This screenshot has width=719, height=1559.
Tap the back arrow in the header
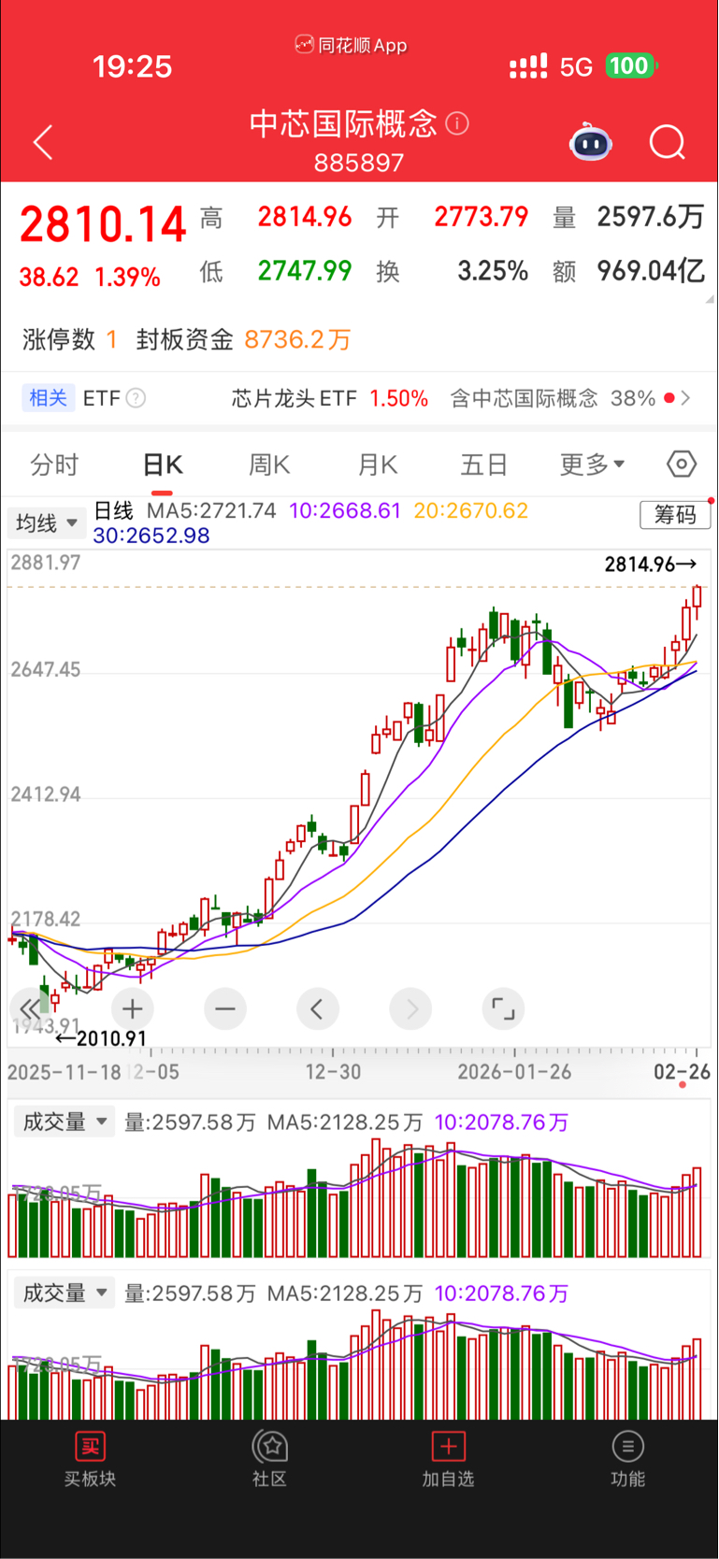[x=43, y=142]
